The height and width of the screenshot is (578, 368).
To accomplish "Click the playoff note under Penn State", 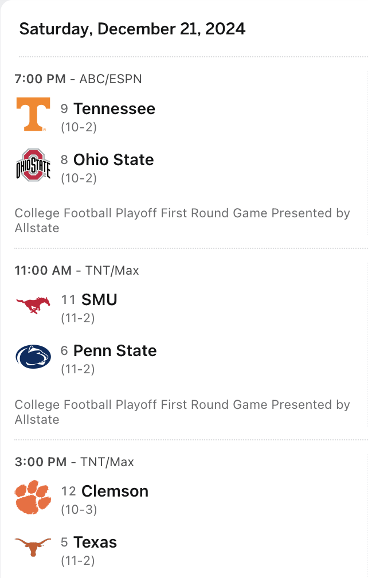I will pyautogui.click(x=182, y=412).
